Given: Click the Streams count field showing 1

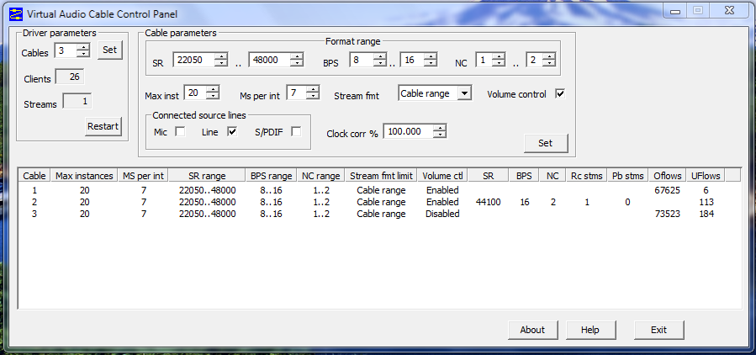Looking at the screenshot, I should (77, 102).
